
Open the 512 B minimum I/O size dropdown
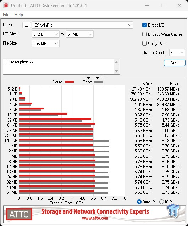pos(46,34)
